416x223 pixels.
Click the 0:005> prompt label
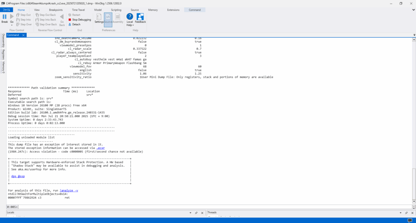point(12,207)
